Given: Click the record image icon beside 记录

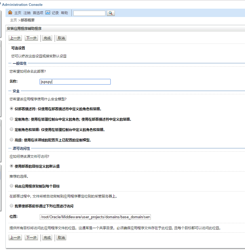Looking at the screenshot, I should pos(48,13).
